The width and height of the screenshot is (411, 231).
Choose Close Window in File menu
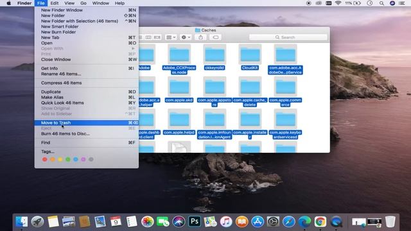point(87,60)
